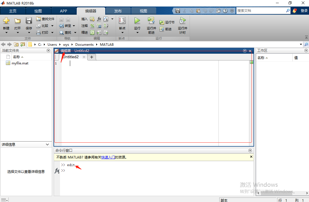Switch to Publish (发布) tab

[x=118, y=11]
